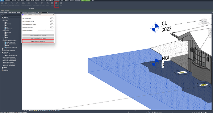Select RIGHT-SIDE ELEVATION view
Image resolution: width=213 pixels, height=113 pixels.
pyautogui.click(x=11, y=47)
